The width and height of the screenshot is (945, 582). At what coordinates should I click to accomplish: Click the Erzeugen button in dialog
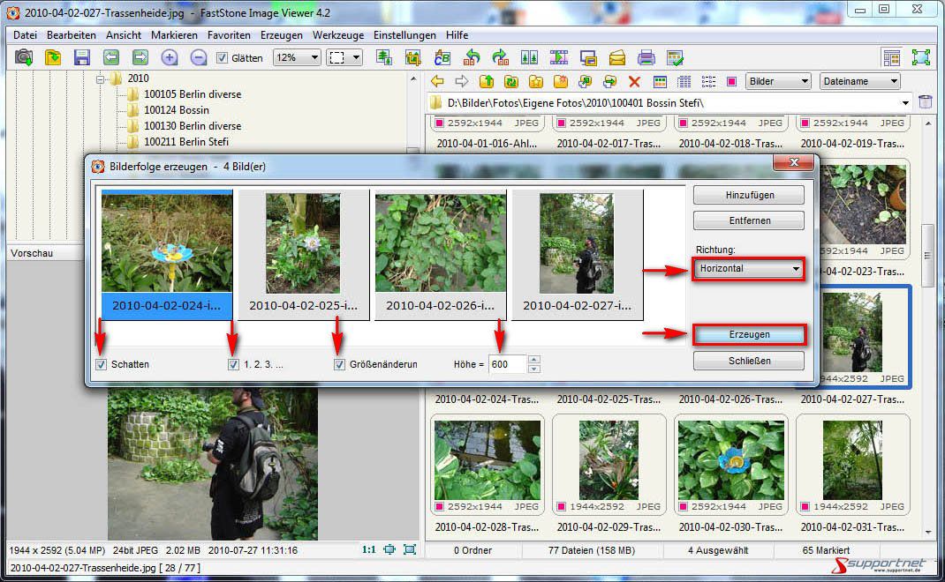[x=749, y=334]
